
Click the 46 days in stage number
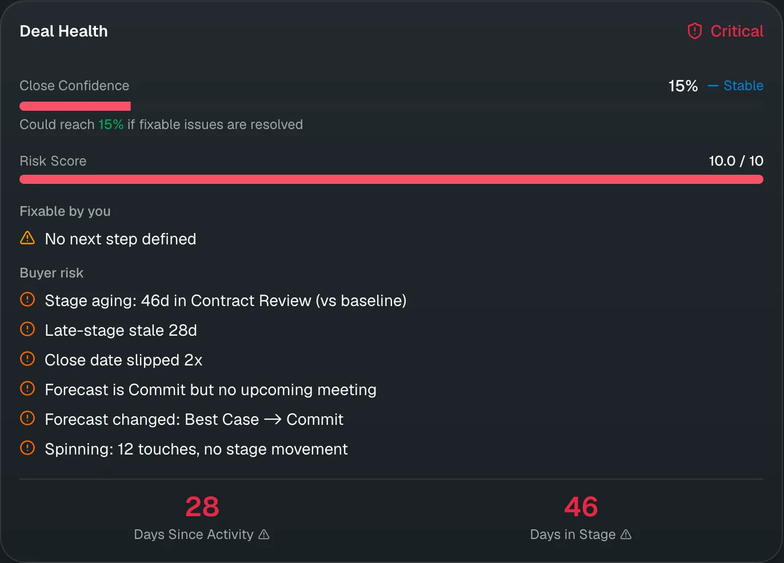581,506
